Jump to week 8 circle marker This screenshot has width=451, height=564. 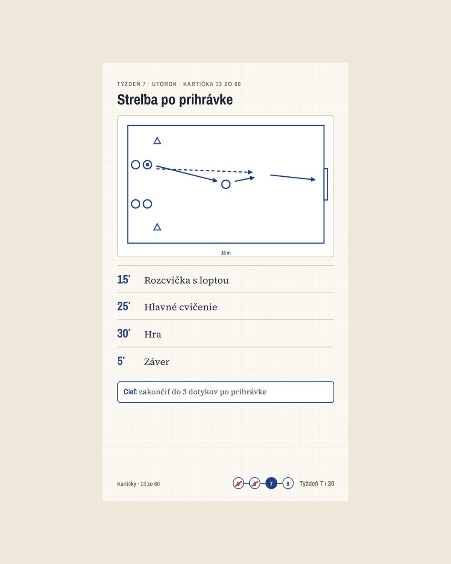click(x=288, y=483)
